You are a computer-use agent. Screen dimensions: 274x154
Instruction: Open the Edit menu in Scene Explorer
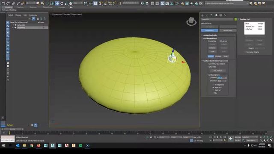[25, 15]
